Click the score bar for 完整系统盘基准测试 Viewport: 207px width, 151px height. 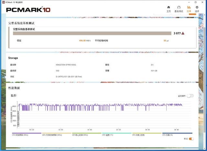pyautogui.click(x=92, y=33)
